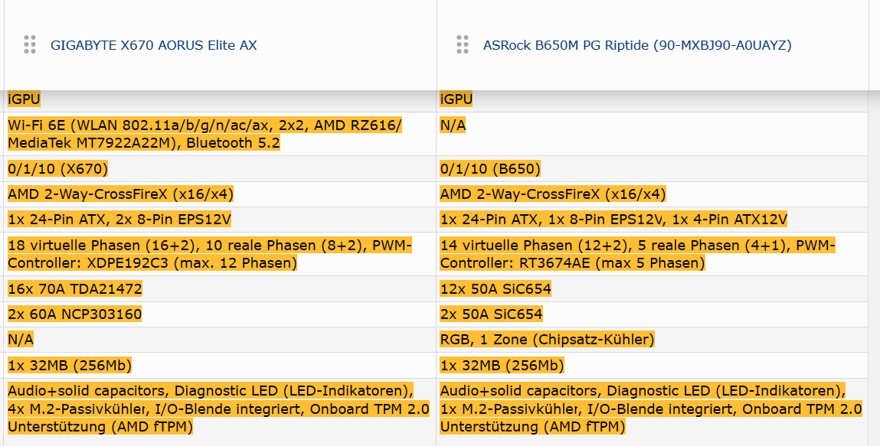Click the 4x M.2-Passivkühler features cell

point(218,408)
